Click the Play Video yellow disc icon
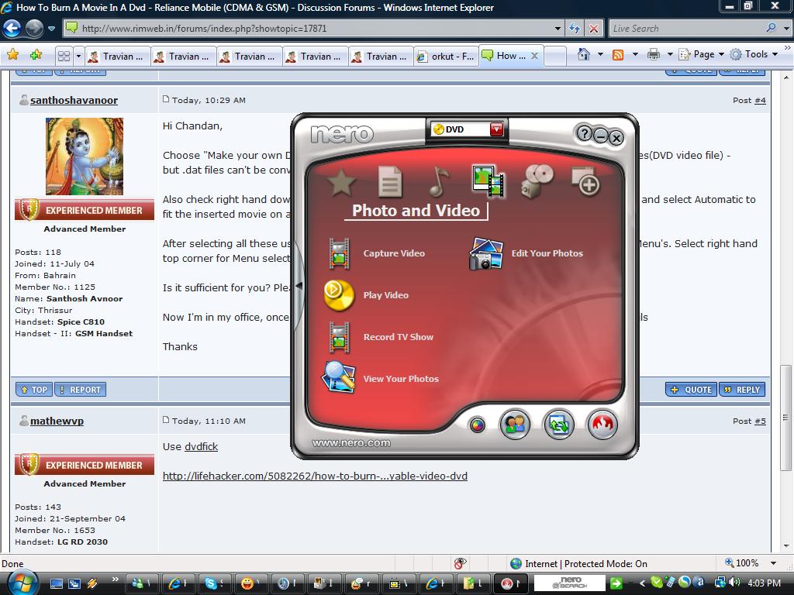The image size is (794, 595). [x=339, y=295]
